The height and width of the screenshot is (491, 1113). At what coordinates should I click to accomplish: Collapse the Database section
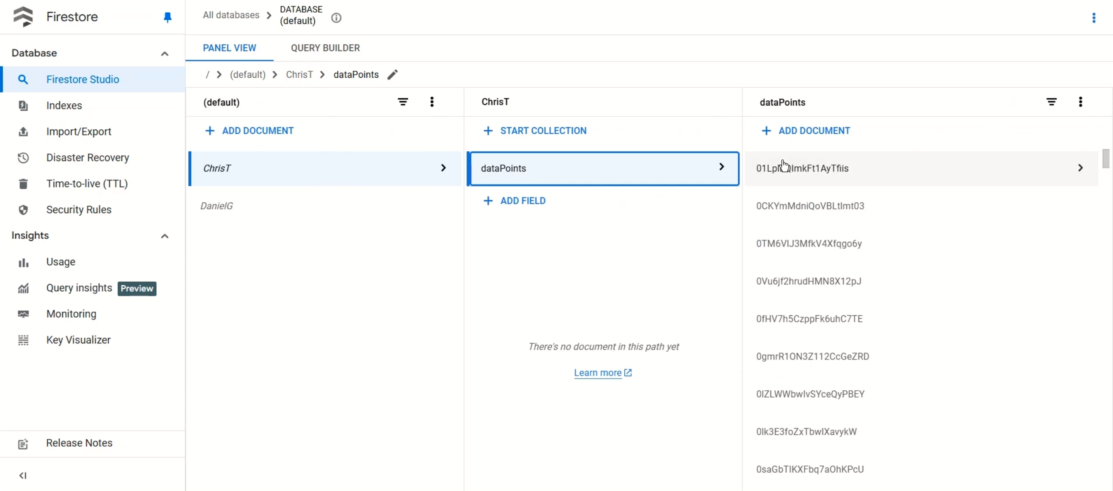pos(165,53)
